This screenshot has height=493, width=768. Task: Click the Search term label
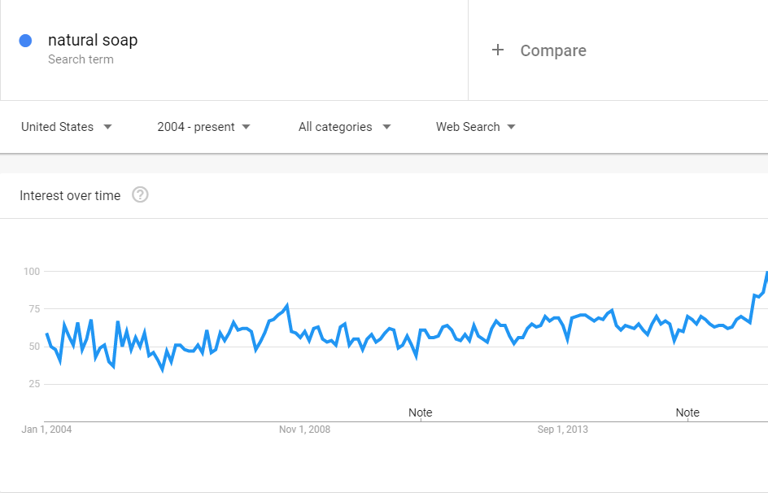click(81, 59)
